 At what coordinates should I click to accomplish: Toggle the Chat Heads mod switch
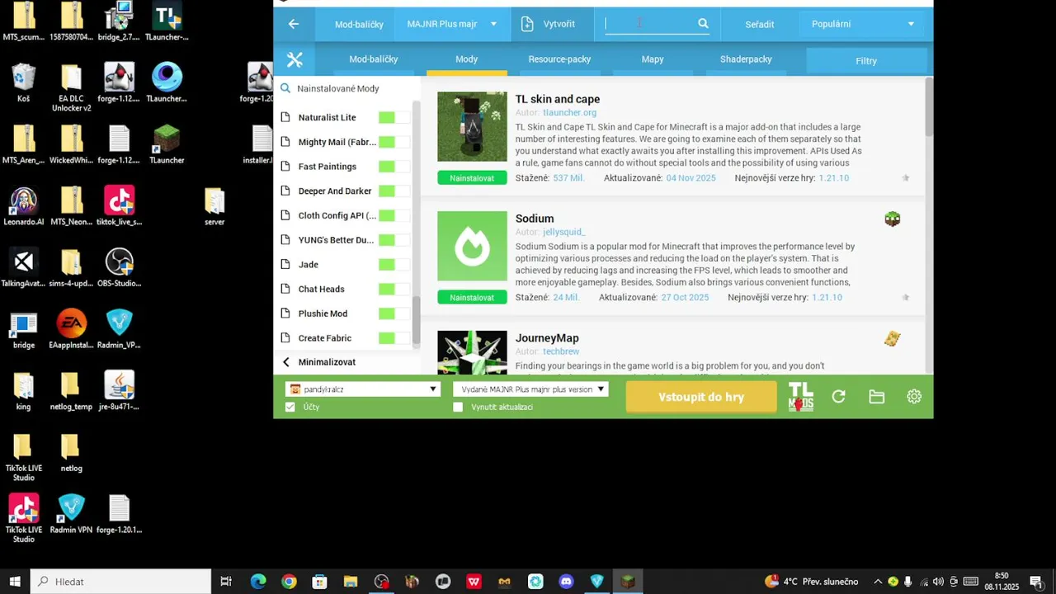[x=394, y=289]
